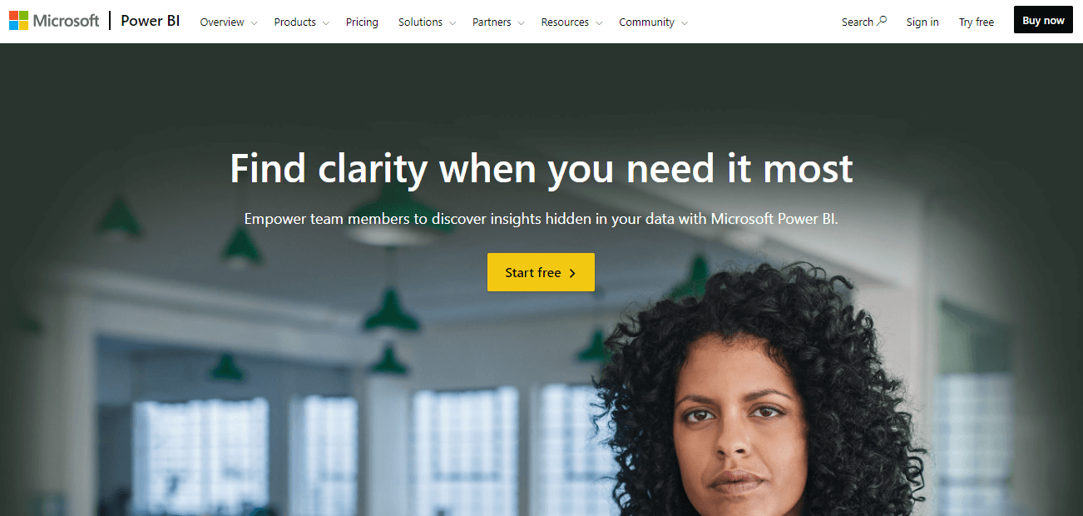Click the yellow Start free button
1083x516 pixels.
click(x=541, y=272)
